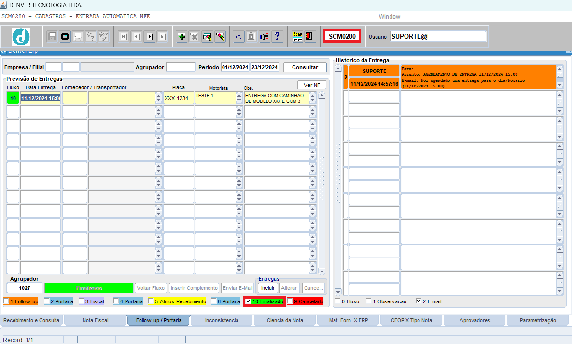Switch to Mat. Forn. X ERP tab

349,320
